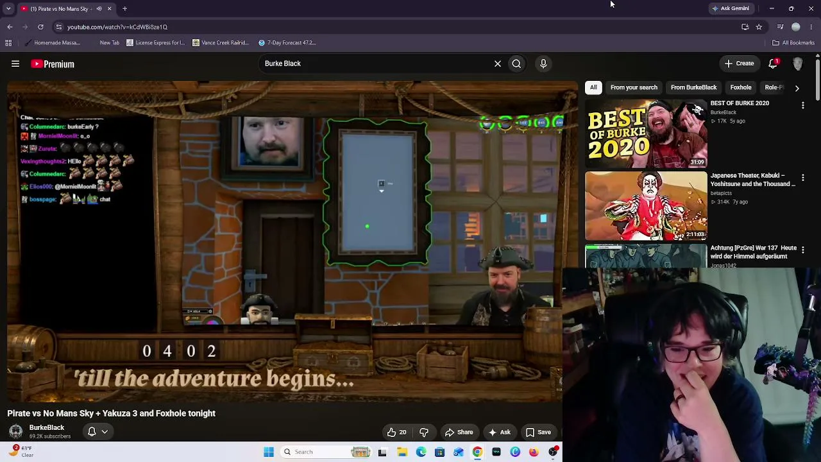Open YouTube notifications bell

click(773, 64)
